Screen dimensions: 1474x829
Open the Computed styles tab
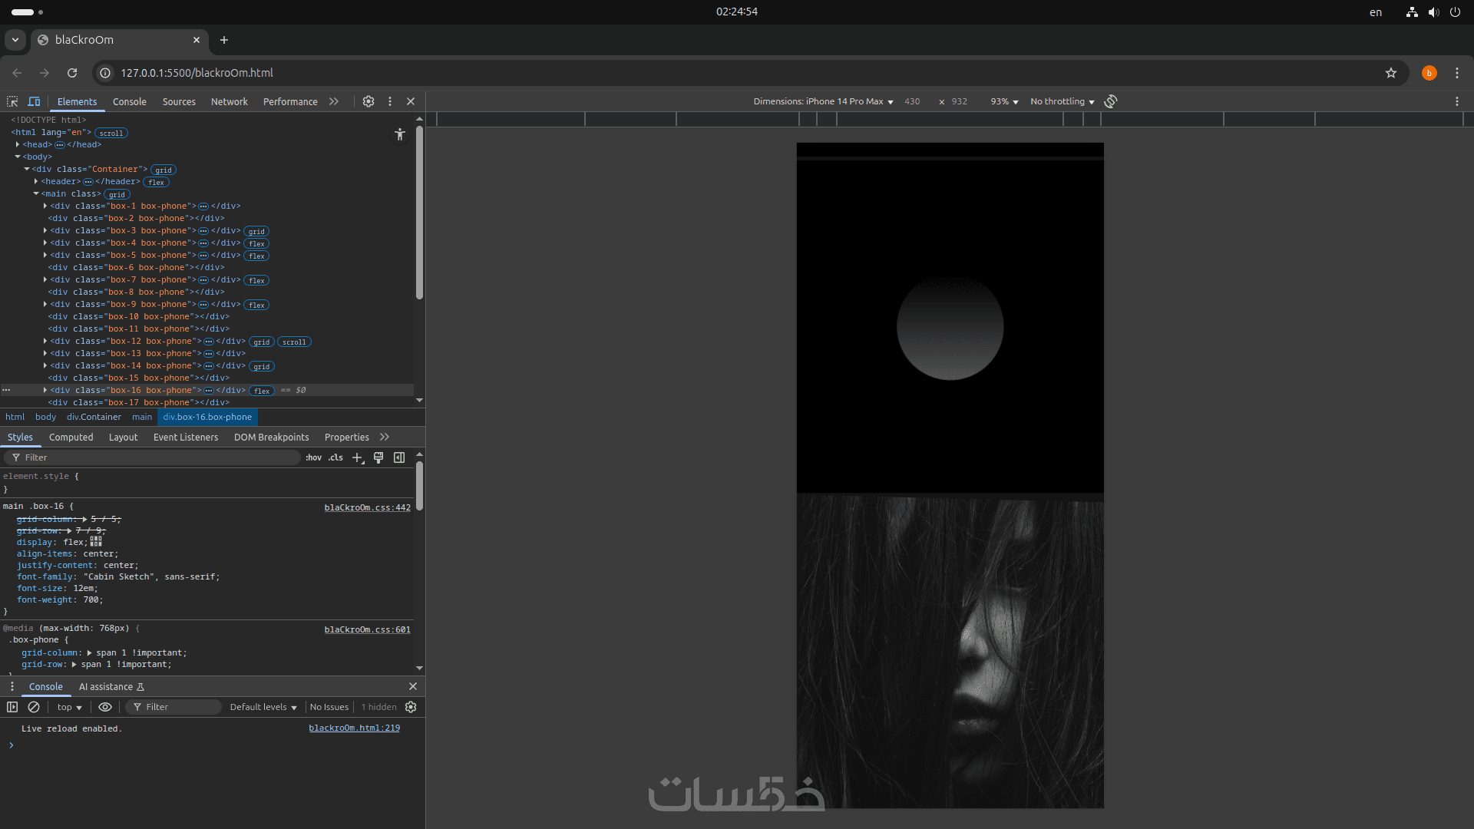tap(71, 438)
